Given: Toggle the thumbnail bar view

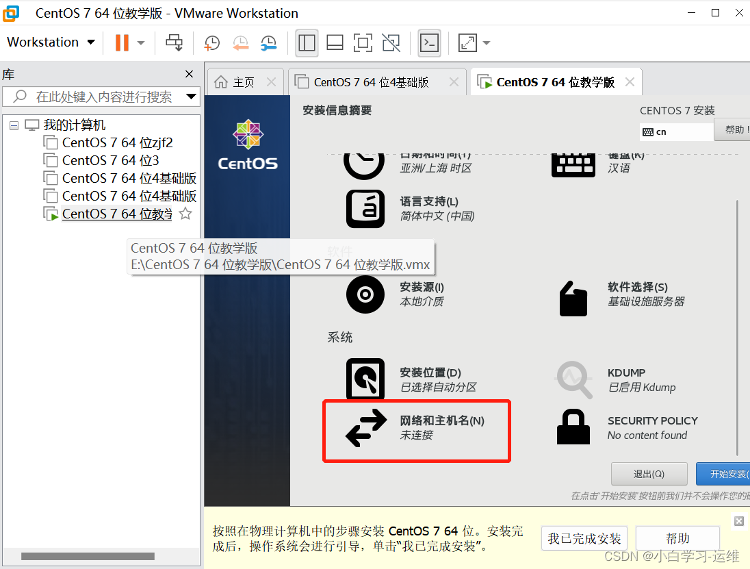Looking at the screenshot, I should (x=335, y=42).
